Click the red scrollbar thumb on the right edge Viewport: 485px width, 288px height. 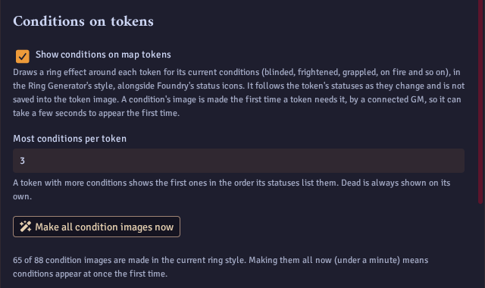(x=480, y=102)
